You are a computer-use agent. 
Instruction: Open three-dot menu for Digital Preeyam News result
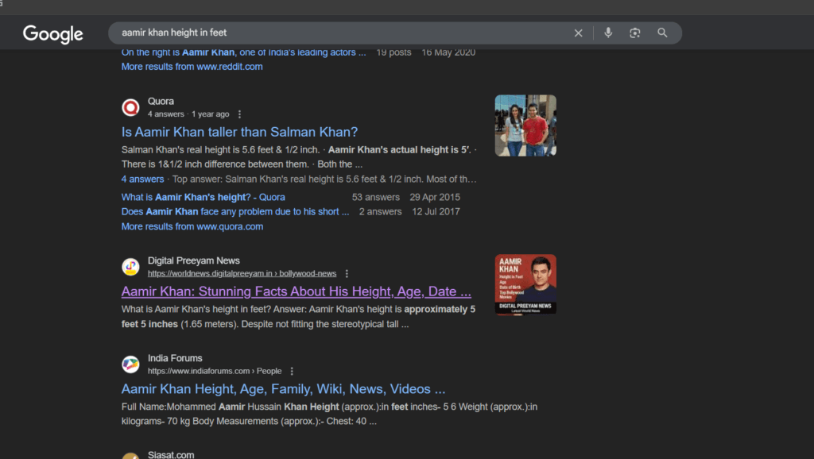(347, 273)
